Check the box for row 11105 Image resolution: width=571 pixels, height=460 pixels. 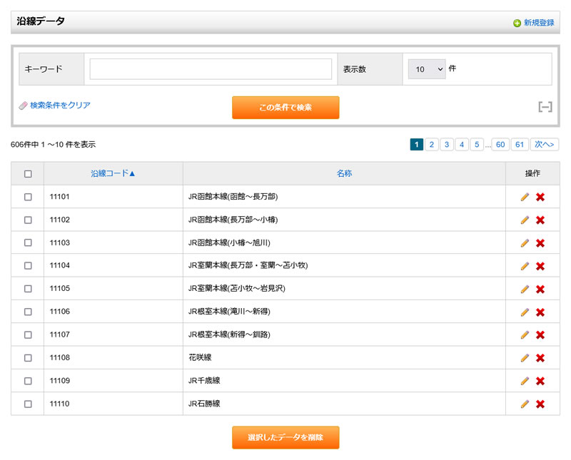pos(28,289)
